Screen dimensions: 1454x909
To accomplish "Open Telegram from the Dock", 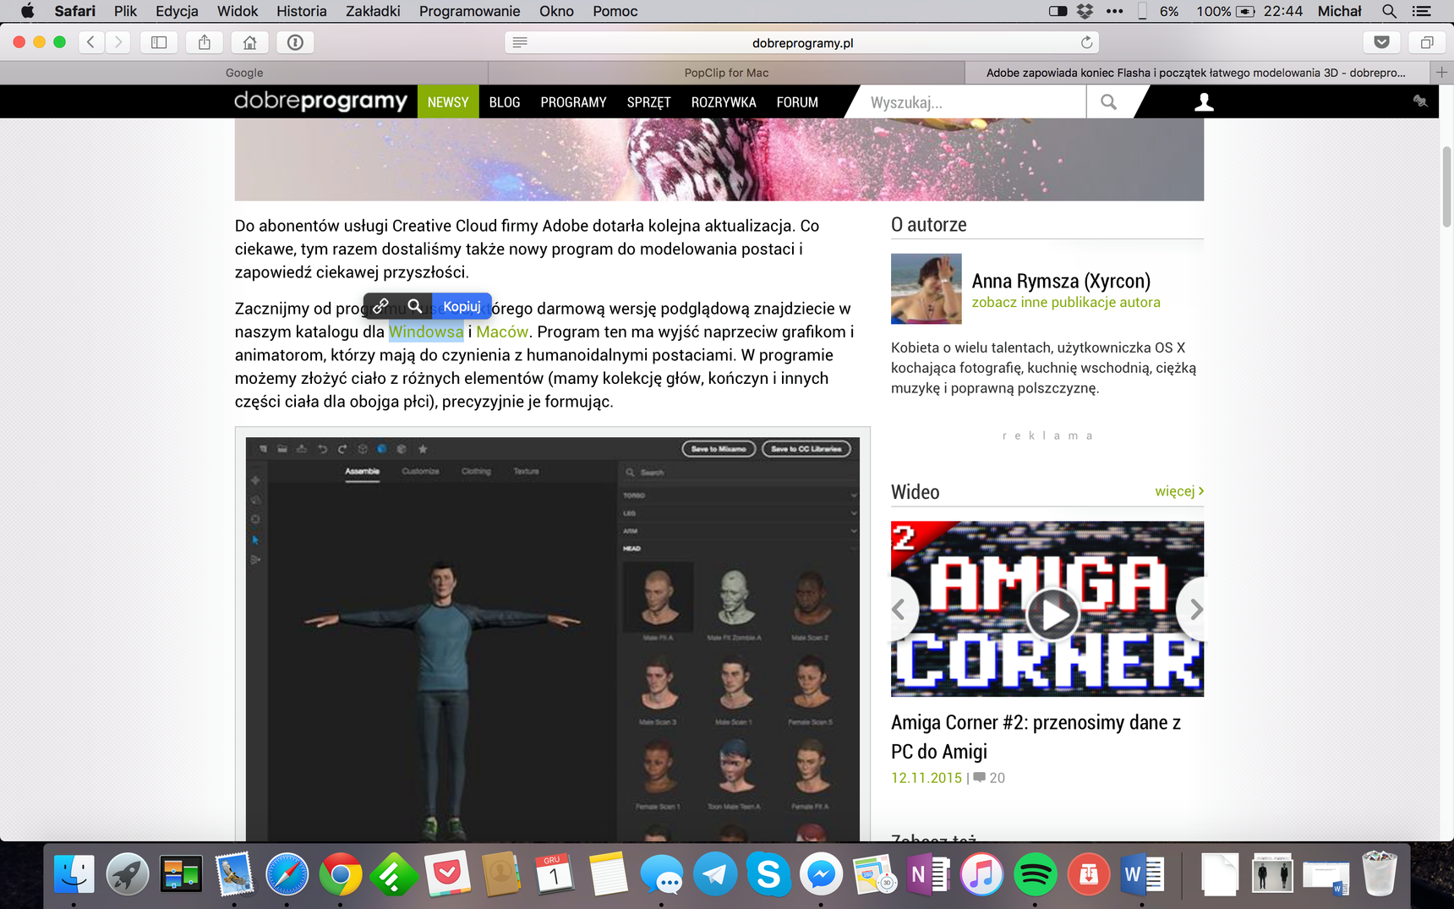I will (x=715, y=874).
